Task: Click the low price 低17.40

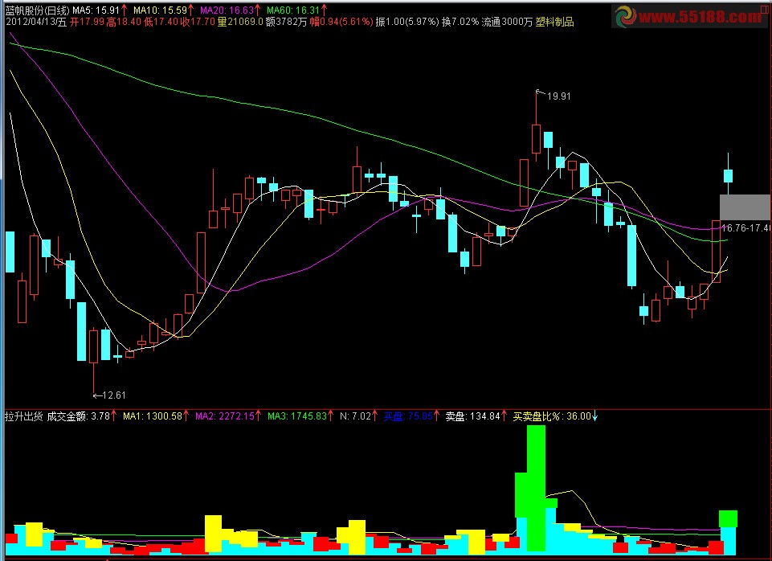Action: click(161, 22)
